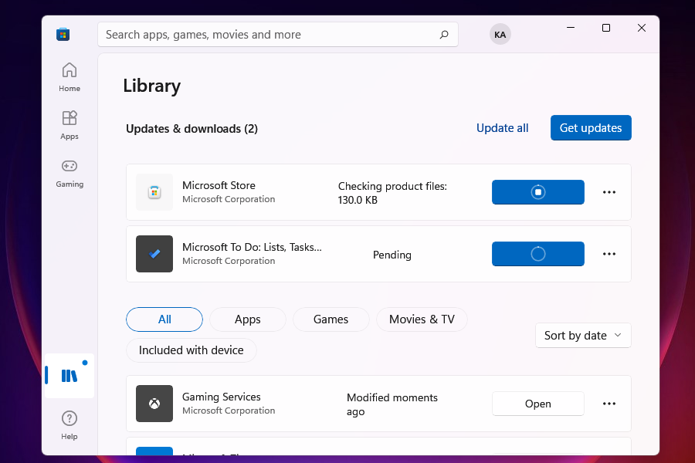Expand the Sort by date dropdown
The height and width of the screenshot is (463, 695).
[583, 336]
